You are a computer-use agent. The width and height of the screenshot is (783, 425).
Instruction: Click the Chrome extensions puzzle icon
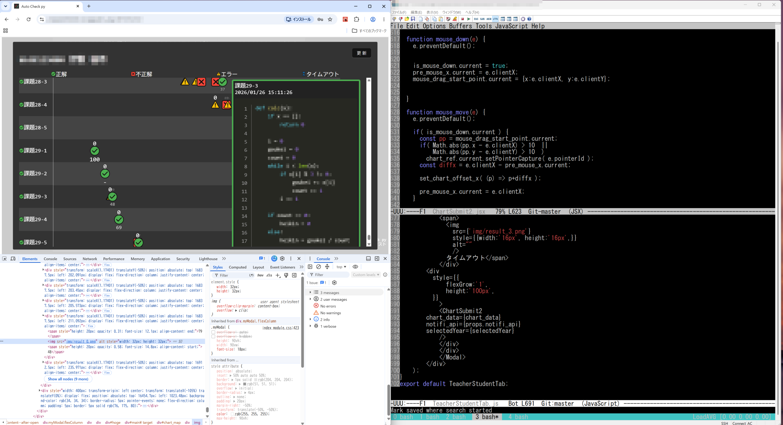(x=356, y=19)
